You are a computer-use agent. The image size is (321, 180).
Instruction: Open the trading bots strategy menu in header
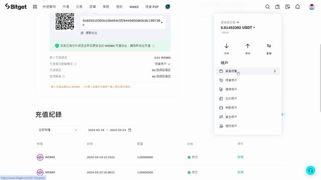pos(106,6)
